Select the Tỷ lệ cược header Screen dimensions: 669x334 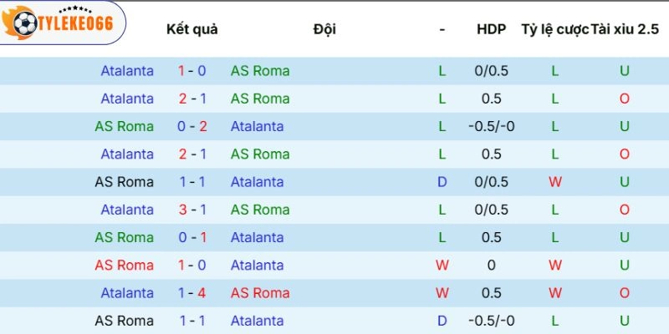(554, 29)
